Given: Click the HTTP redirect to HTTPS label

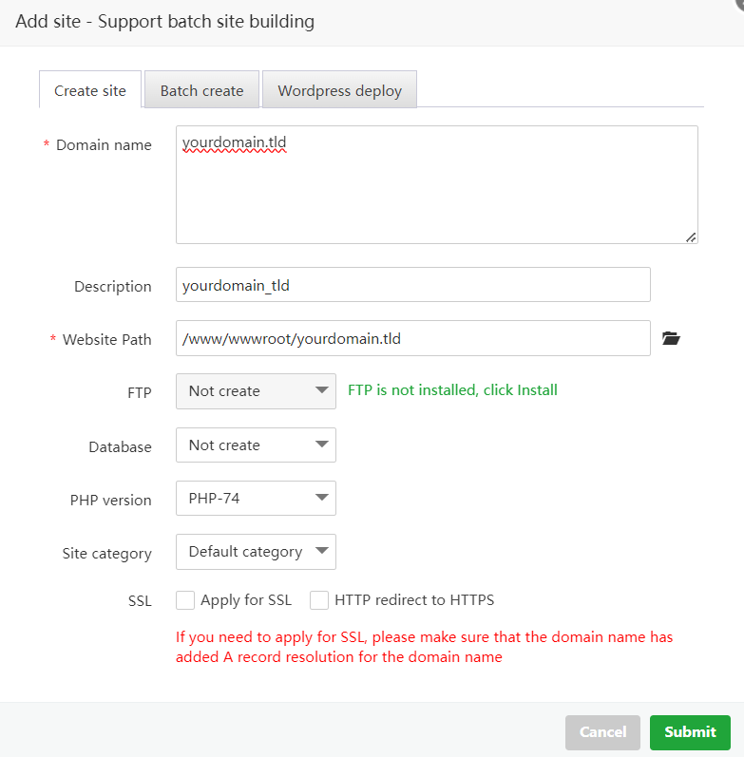Looking at the screenshot, I should 414,600.
